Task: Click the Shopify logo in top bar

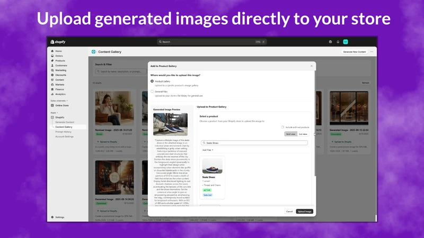Action: pos(58,42)
